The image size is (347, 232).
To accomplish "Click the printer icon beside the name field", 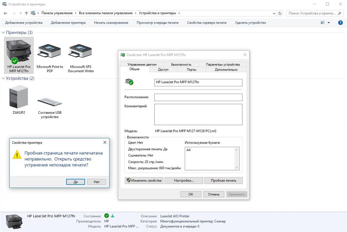I will (x=129, y=82).
